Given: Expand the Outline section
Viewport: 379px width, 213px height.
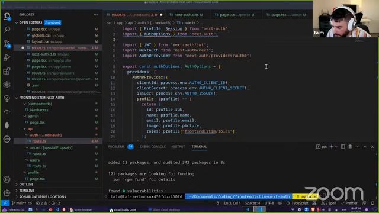Looking at the screenshot, I should tap(26, 184).
